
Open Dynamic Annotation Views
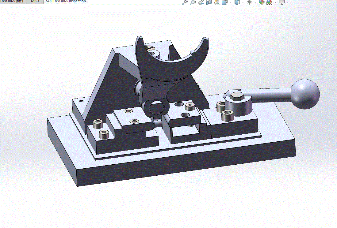pos(216,2)
